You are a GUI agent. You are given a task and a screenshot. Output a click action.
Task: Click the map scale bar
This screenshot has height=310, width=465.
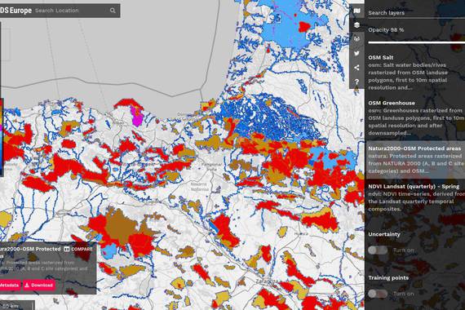[17, 306]
